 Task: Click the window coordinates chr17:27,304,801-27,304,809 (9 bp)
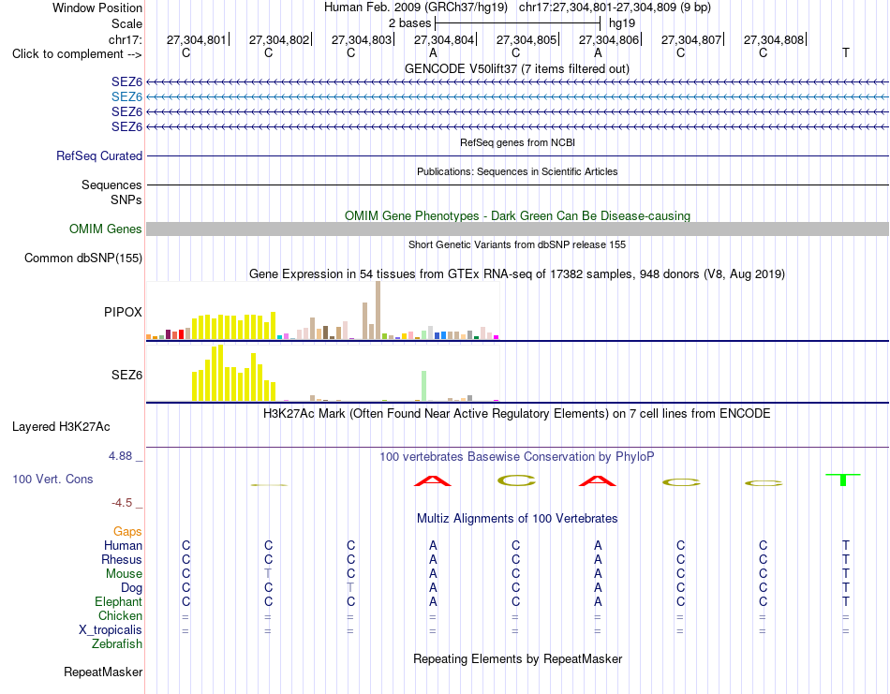pyautogui.click(x=615, y=7)
